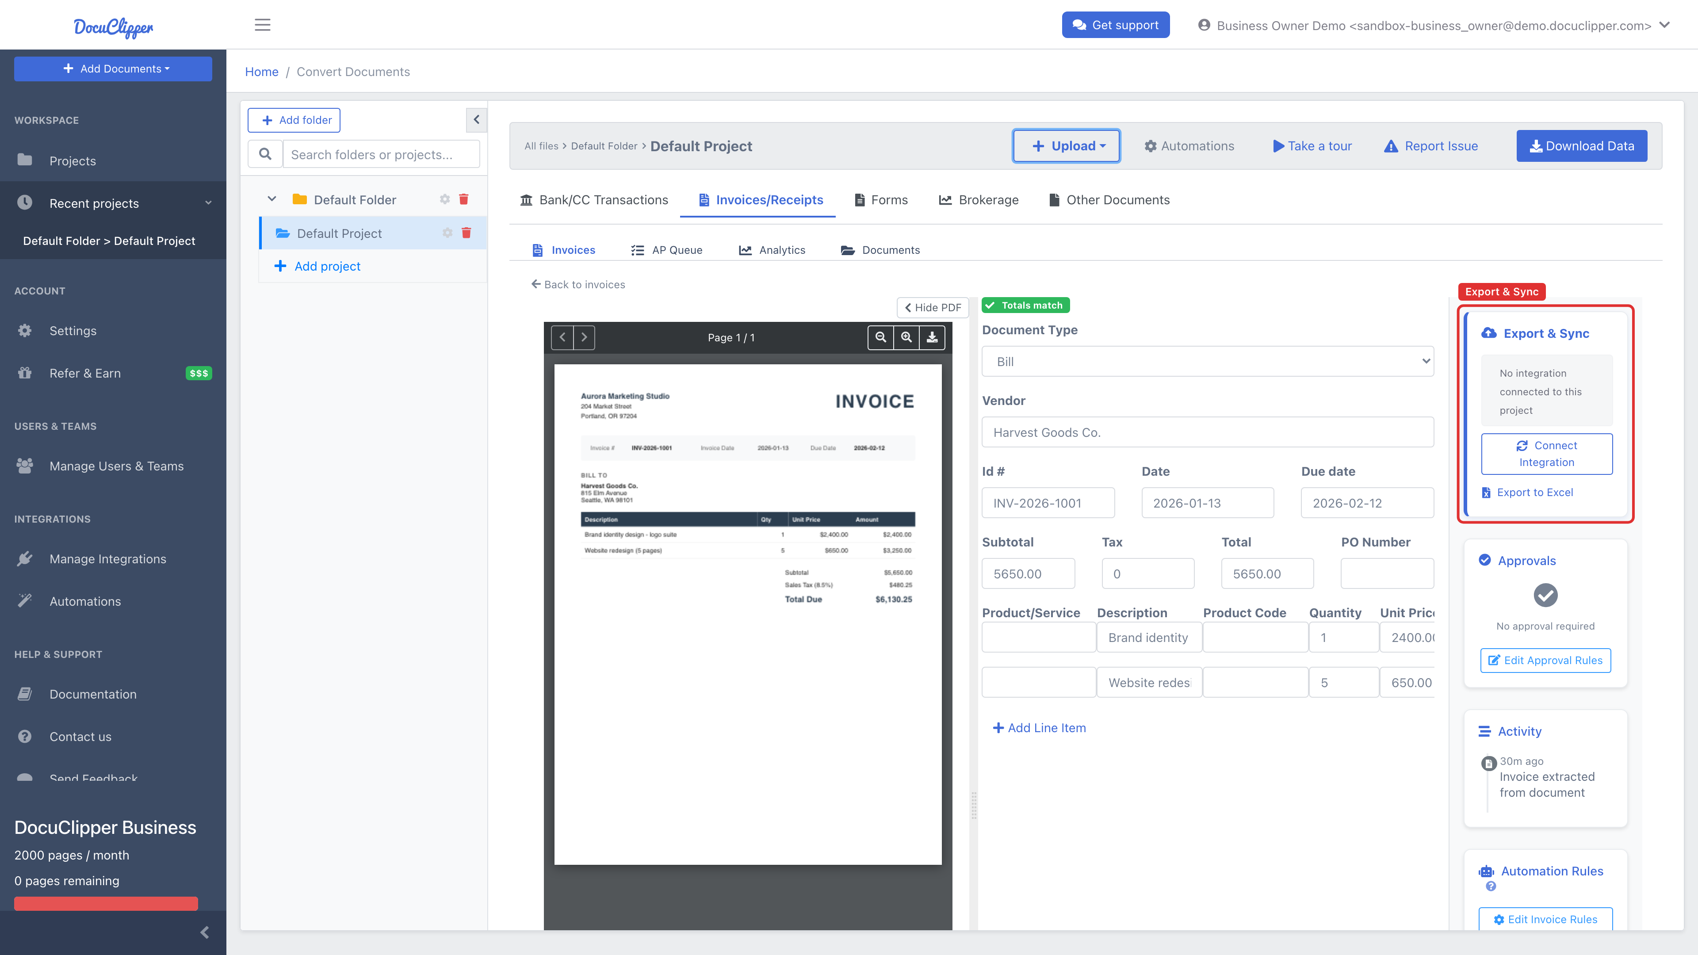Zoom out the PDF preview
This screenshot has width=1698, height=955.
(x=881, y=337)
